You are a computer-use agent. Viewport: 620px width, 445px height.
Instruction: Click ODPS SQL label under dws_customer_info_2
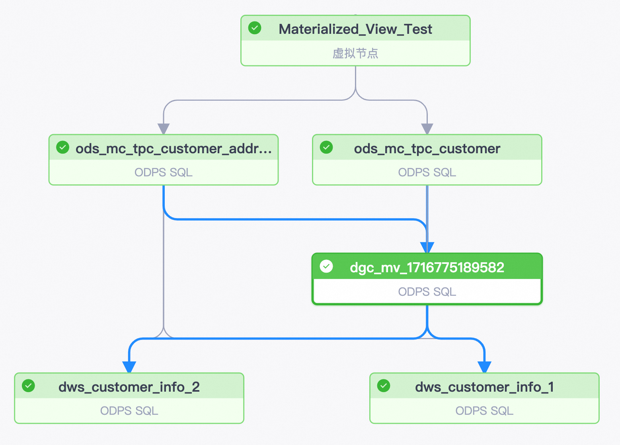(129, 411)
